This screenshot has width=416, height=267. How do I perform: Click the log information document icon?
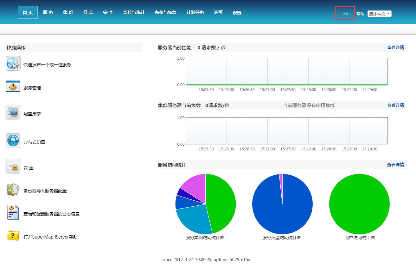coord(13,212)
